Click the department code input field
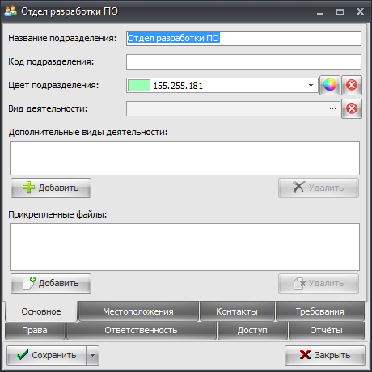The width and height of the screenshot is (372, 372). point(243,61)
